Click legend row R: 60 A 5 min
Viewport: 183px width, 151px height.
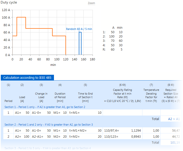(113, 50)
